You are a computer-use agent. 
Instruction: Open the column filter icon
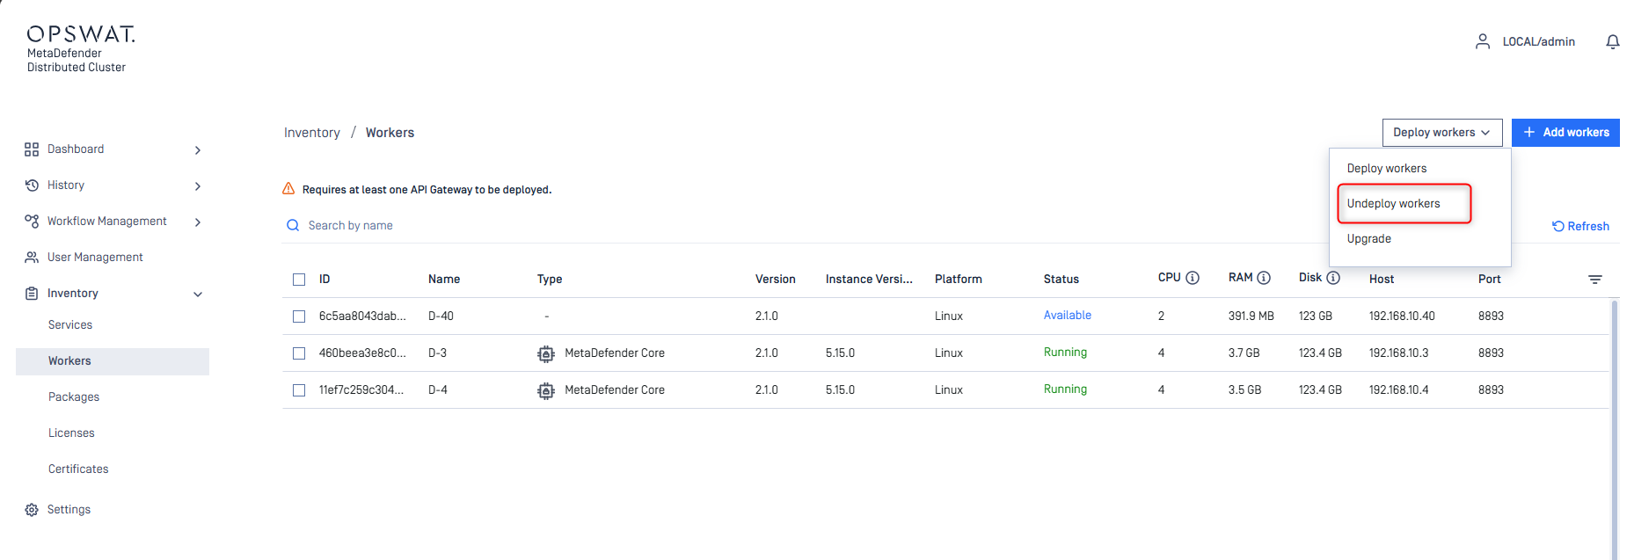point(1595,280)
